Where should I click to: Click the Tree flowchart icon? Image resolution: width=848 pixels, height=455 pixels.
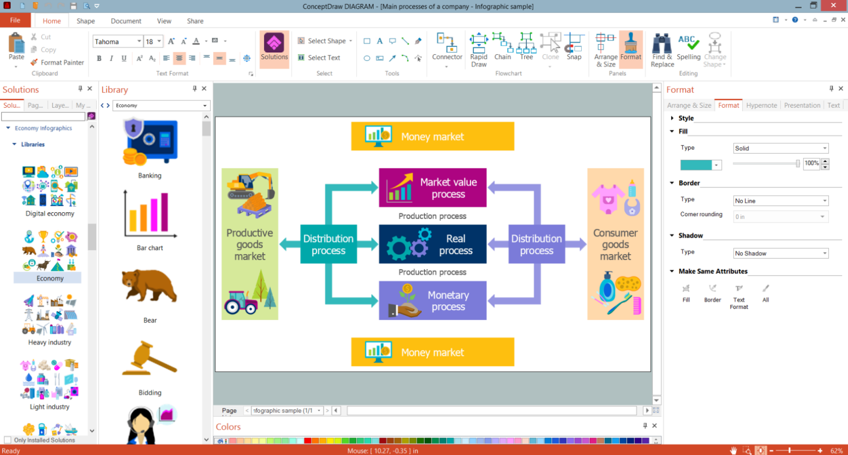point(526,46)
